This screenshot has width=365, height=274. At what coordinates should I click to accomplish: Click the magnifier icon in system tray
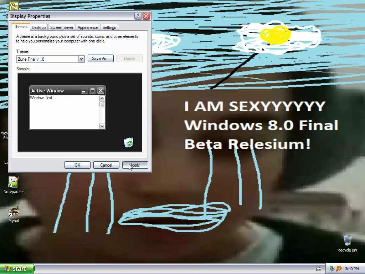pyautogui.click(x=339, y=269)
